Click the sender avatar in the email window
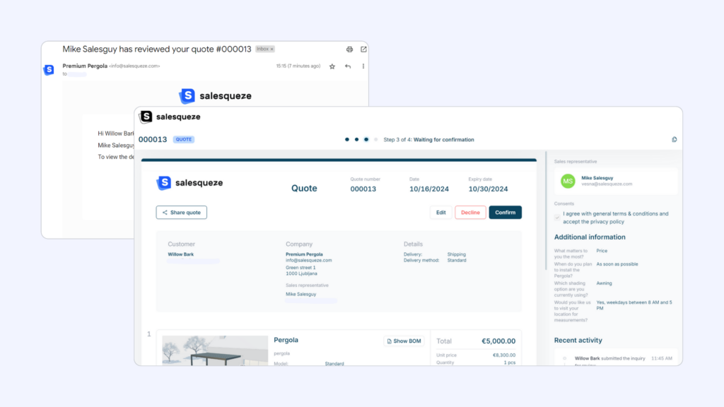 click(x=49, y=70)
